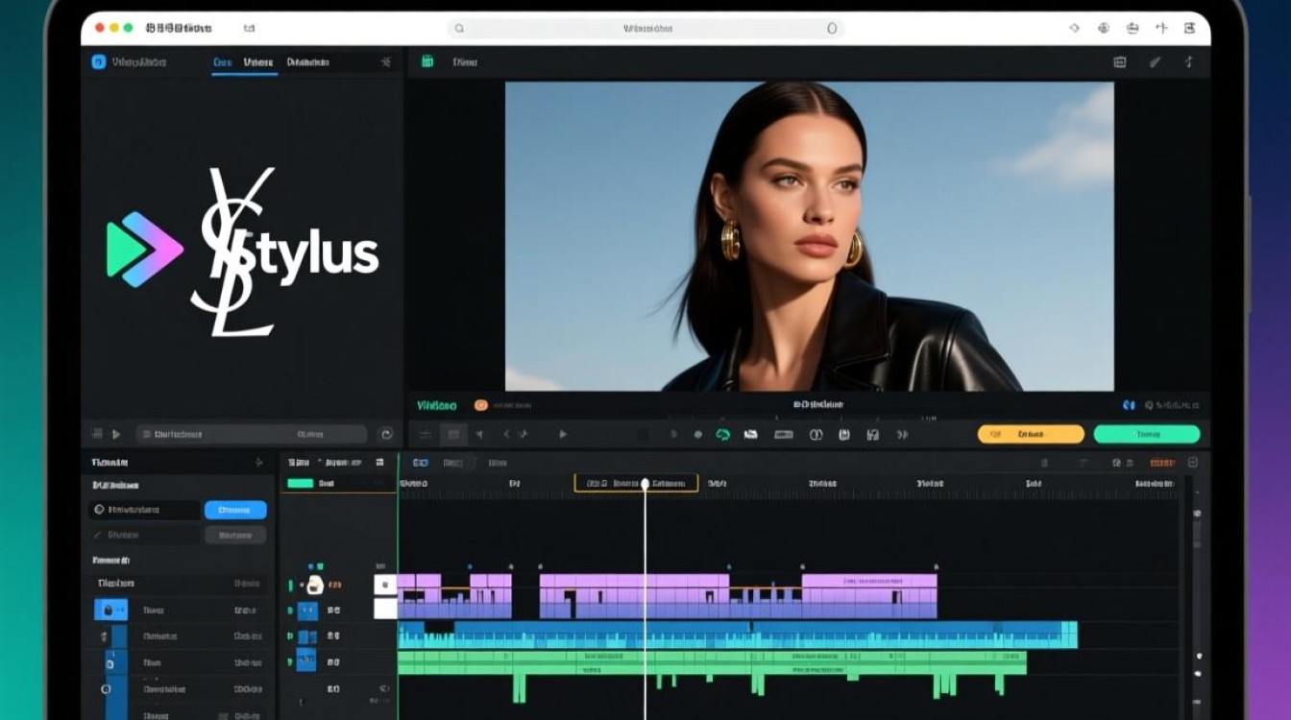The image size is (1291, 720).
Task: Select the blue-highlighted first tab in left panel
Action: [223, 63]
